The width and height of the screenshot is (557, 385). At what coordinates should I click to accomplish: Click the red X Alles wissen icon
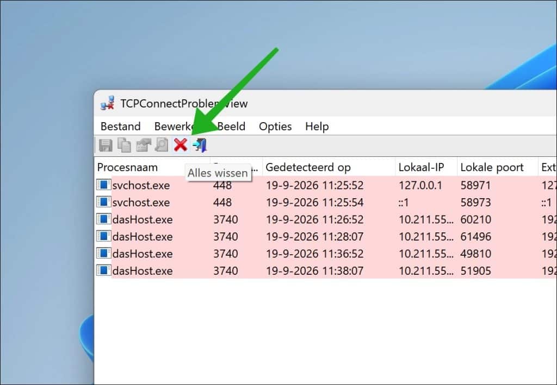[x=181, y=145]
